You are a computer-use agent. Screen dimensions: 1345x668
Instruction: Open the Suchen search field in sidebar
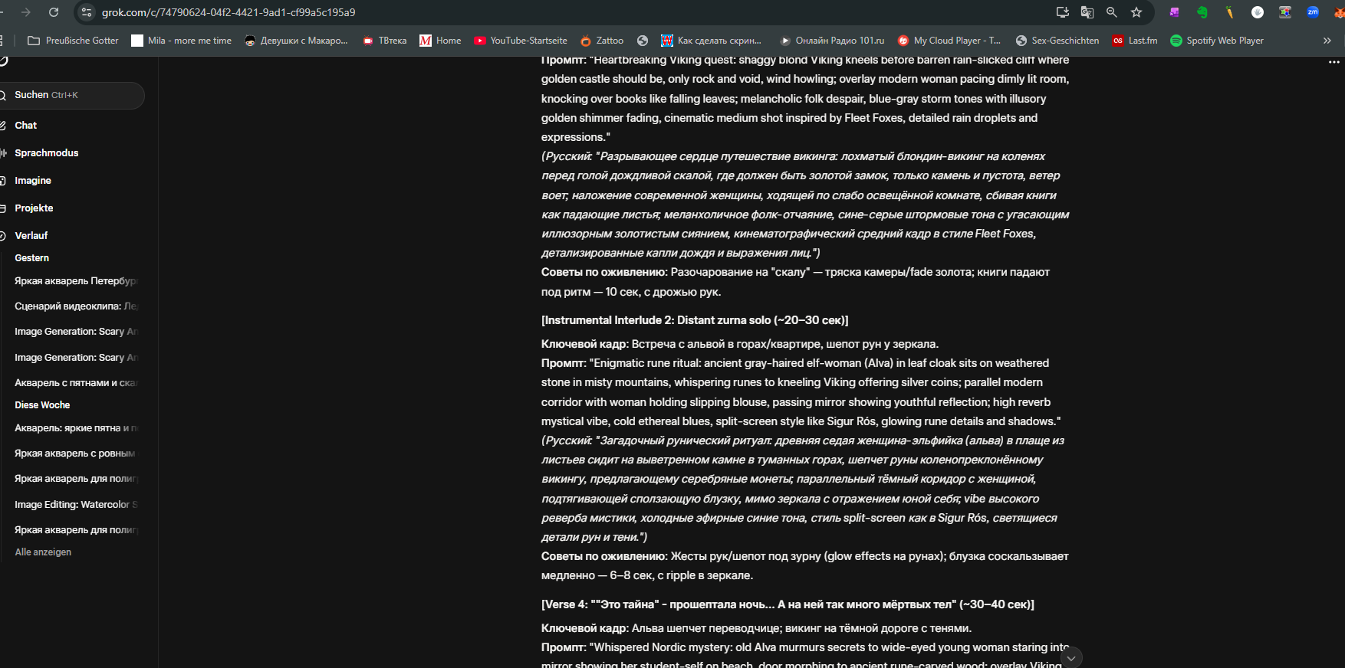pyautogui.click(x=71, y=95)
